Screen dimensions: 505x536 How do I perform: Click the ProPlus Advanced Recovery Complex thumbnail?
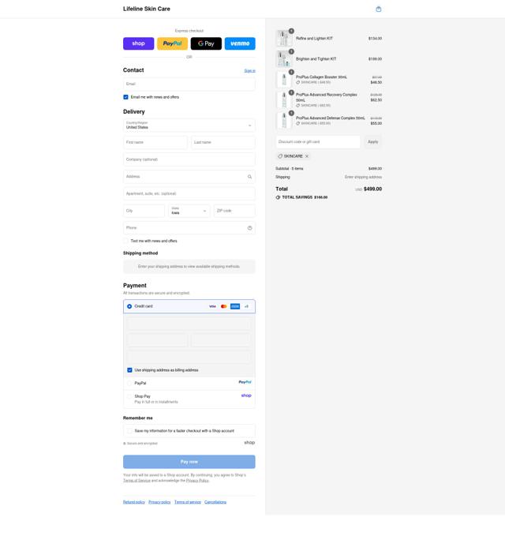[284, 99]
